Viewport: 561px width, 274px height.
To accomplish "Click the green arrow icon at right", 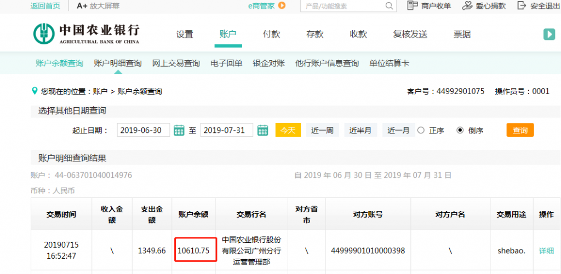I will 549,34.
